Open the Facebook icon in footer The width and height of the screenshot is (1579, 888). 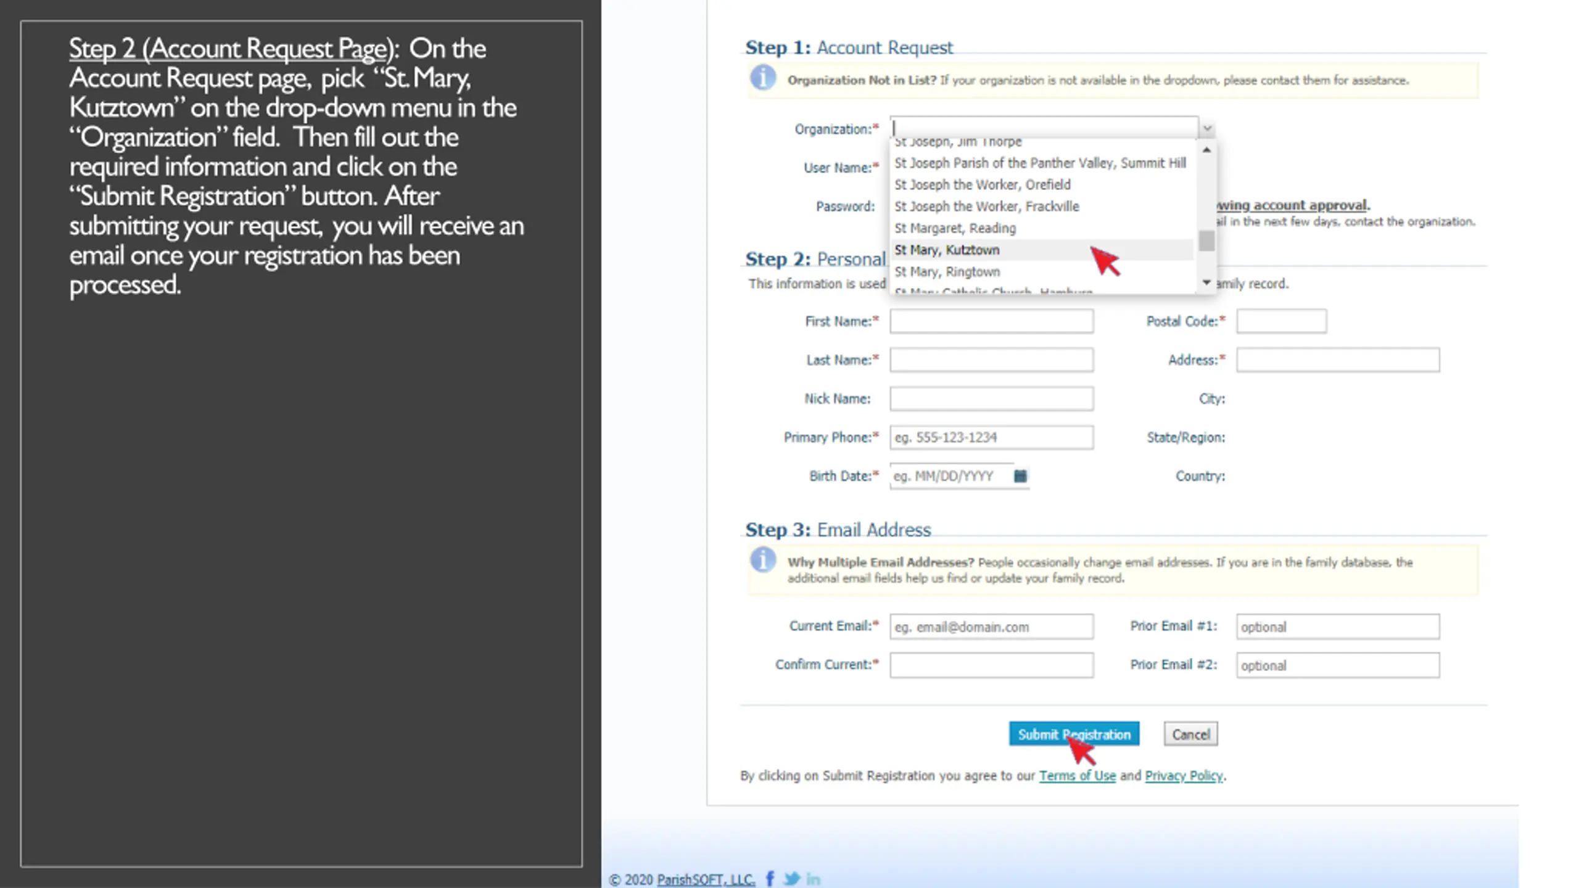(770, 879)
